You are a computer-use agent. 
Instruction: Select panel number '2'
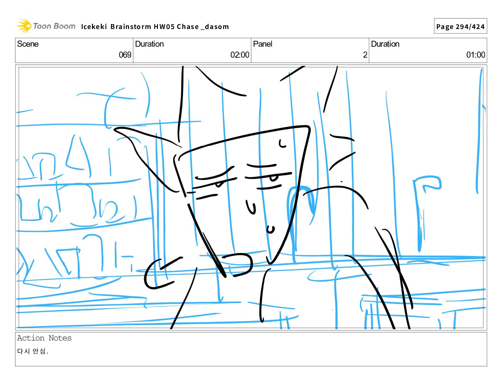(365, 55)
